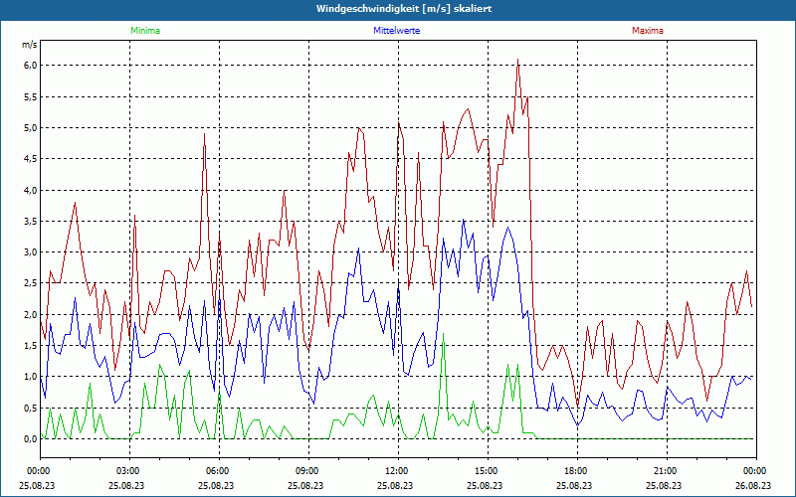This screenshot has height=497, width=796.
Task: Click the Maxima legend label
Action: 648,31
